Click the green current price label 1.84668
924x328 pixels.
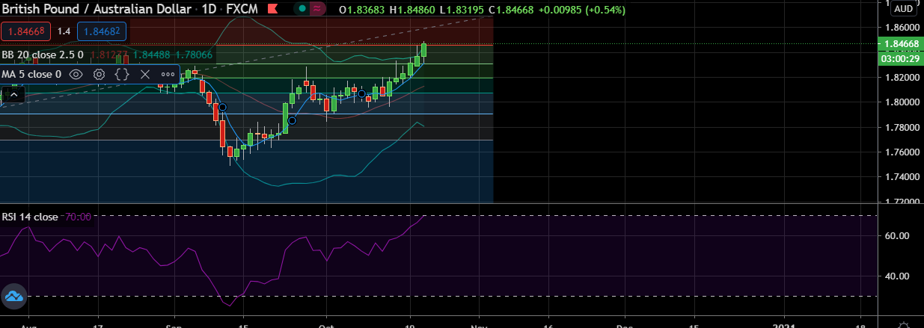point(899,45)
